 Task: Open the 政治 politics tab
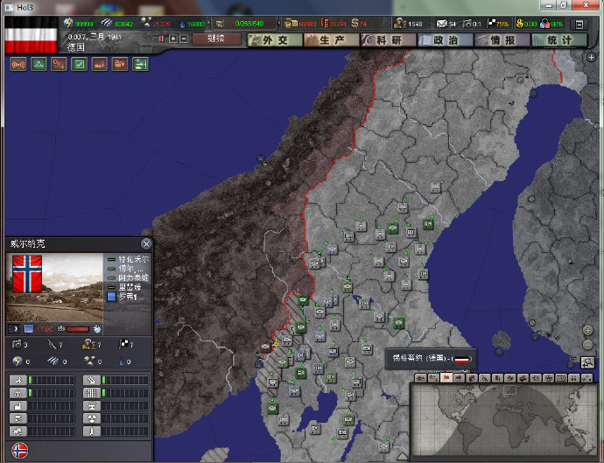pos(446,40)
